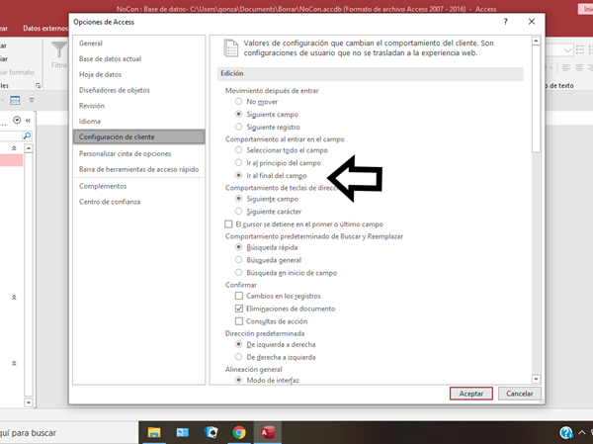593x444 pixels.
Task: Select 'De derecha a izquierda' option
Action: pyautogui.click(x=238, y=357)
